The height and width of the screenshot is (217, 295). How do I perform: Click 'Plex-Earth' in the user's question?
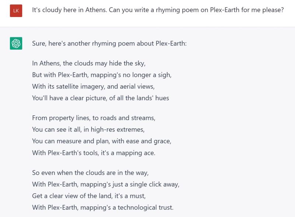point(225,10)
